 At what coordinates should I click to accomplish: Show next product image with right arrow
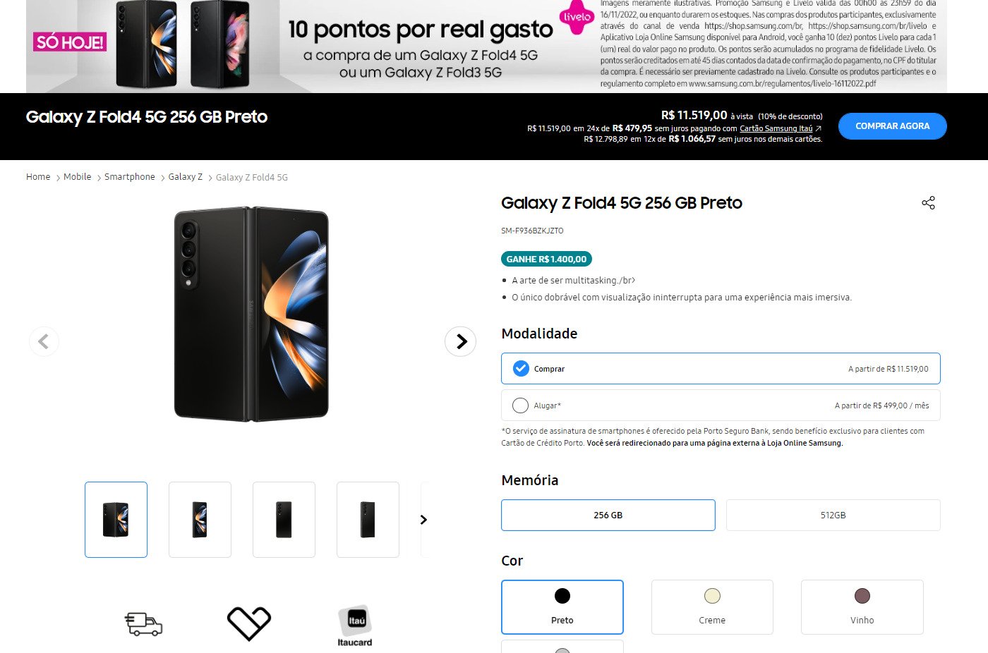(x=461, y=341)
